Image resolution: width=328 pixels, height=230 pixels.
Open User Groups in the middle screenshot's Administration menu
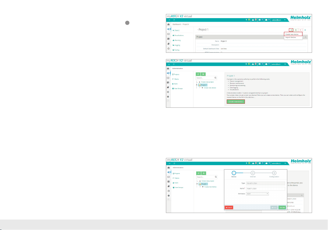177,88
